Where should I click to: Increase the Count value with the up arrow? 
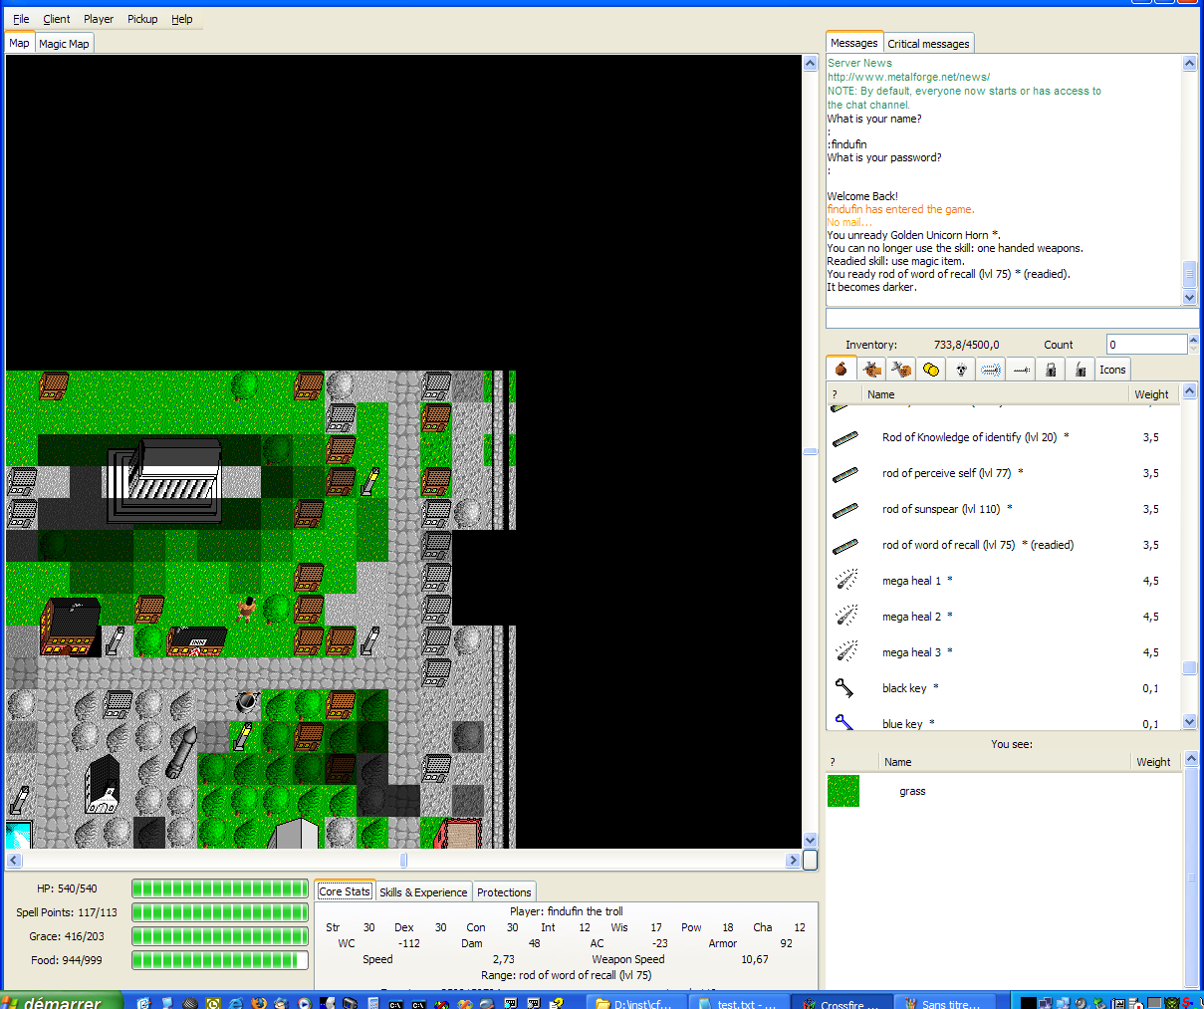pyautogui.click(x=1193, y=340)
